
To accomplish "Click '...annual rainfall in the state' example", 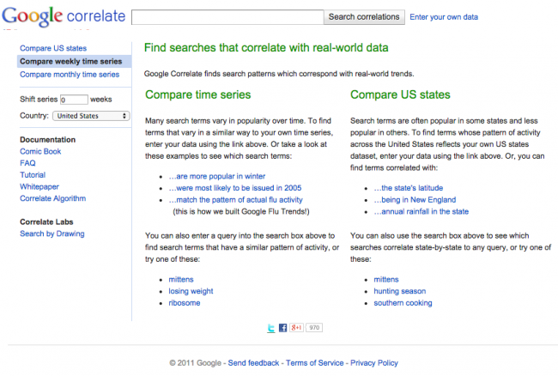I will point(422,211).
